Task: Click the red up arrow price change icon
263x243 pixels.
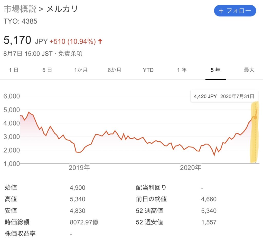Action: 100,41
